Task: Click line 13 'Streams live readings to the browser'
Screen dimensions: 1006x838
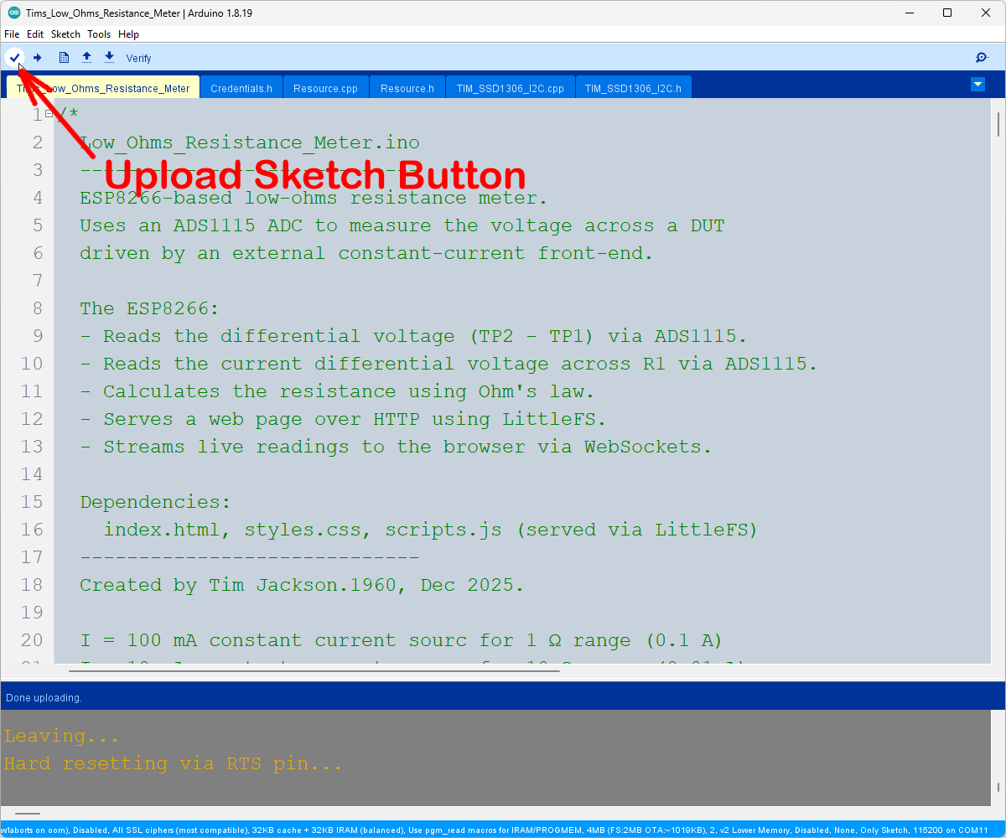Action: coord(314,447)
